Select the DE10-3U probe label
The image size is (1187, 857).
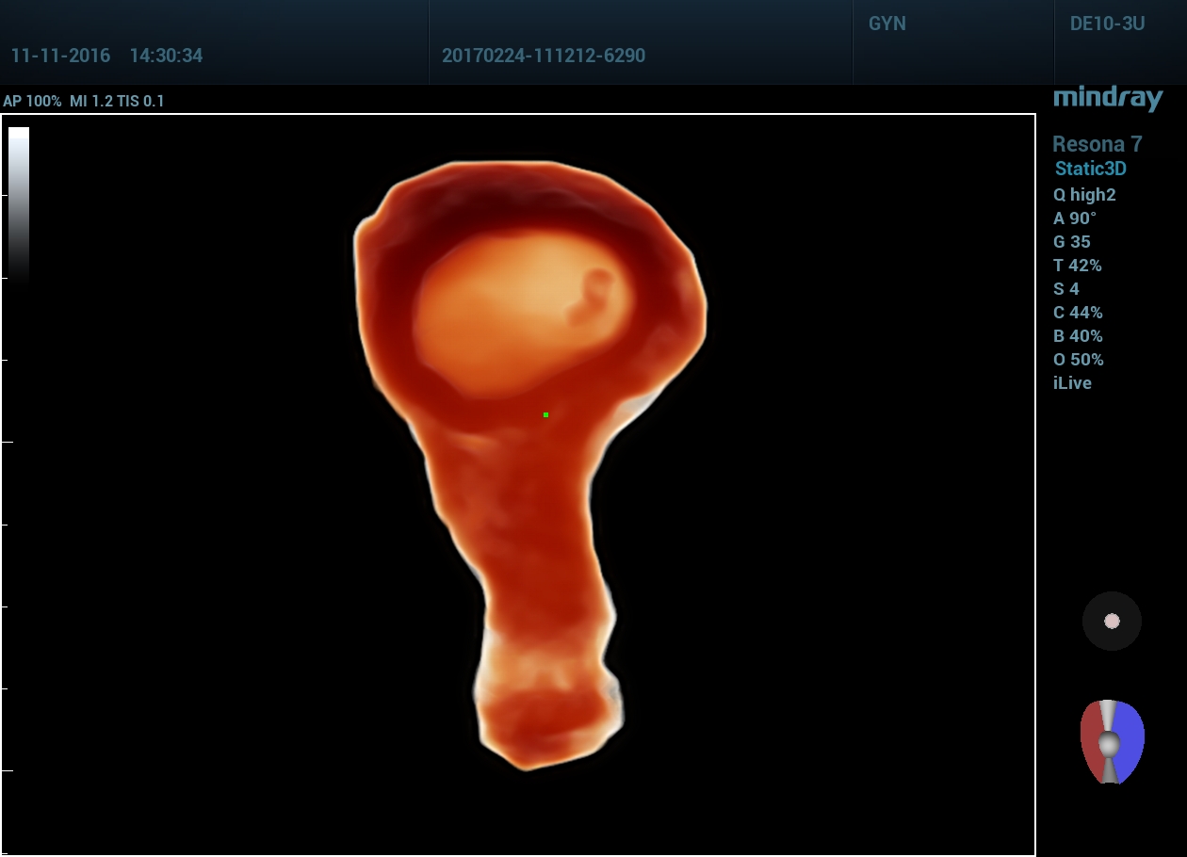pyautogui.click(x=1107, y=24)
